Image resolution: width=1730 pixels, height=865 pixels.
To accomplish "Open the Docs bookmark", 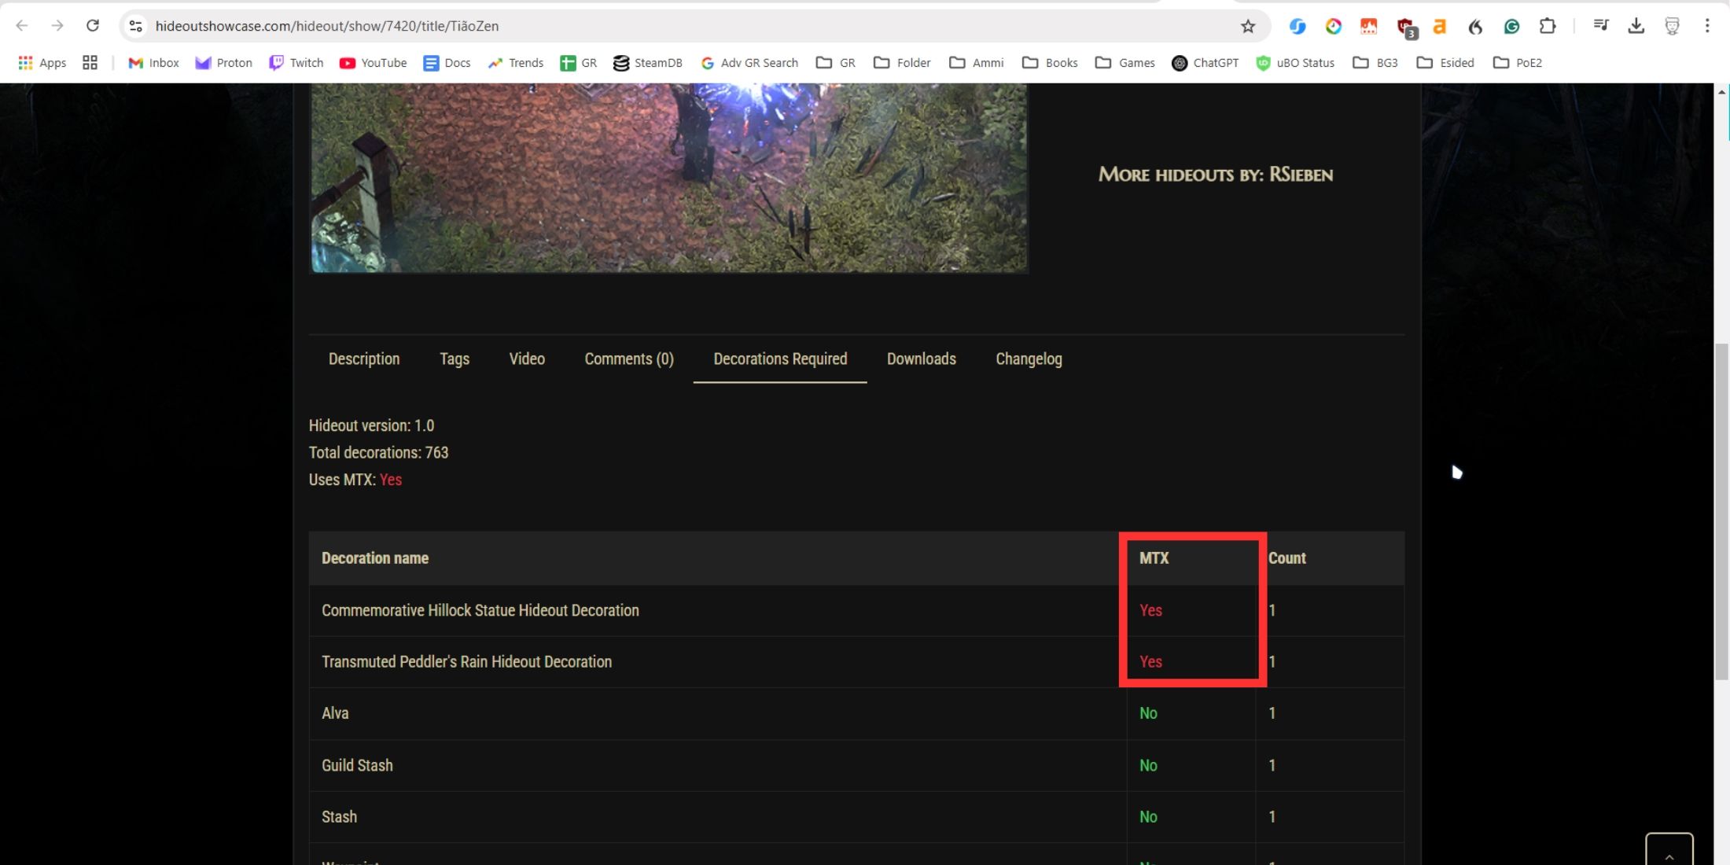I will 447,63.
